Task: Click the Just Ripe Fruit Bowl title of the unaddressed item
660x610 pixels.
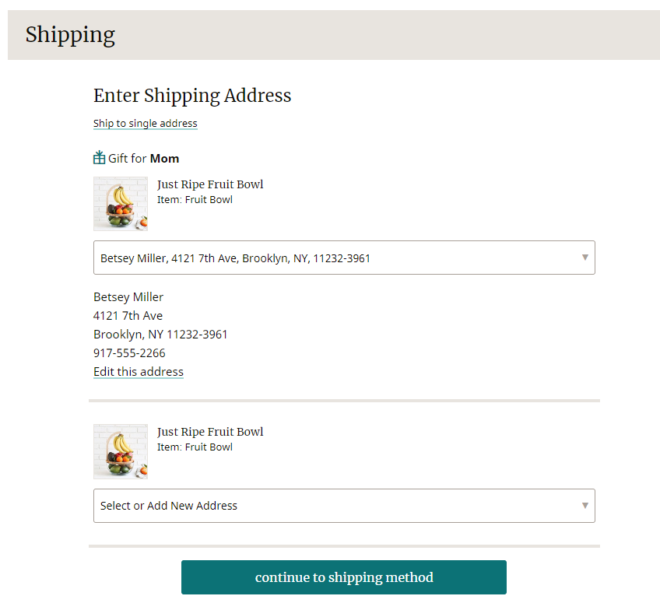Action: point(210,432)
